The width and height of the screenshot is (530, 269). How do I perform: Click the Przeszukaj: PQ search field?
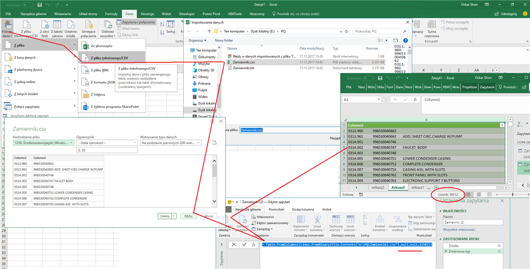pyautogui.click(x=380, y=31)
